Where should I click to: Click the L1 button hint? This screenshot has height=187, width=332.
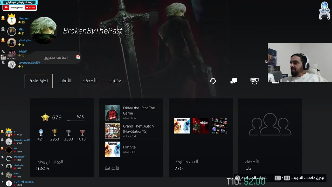(x=278, y=178)
